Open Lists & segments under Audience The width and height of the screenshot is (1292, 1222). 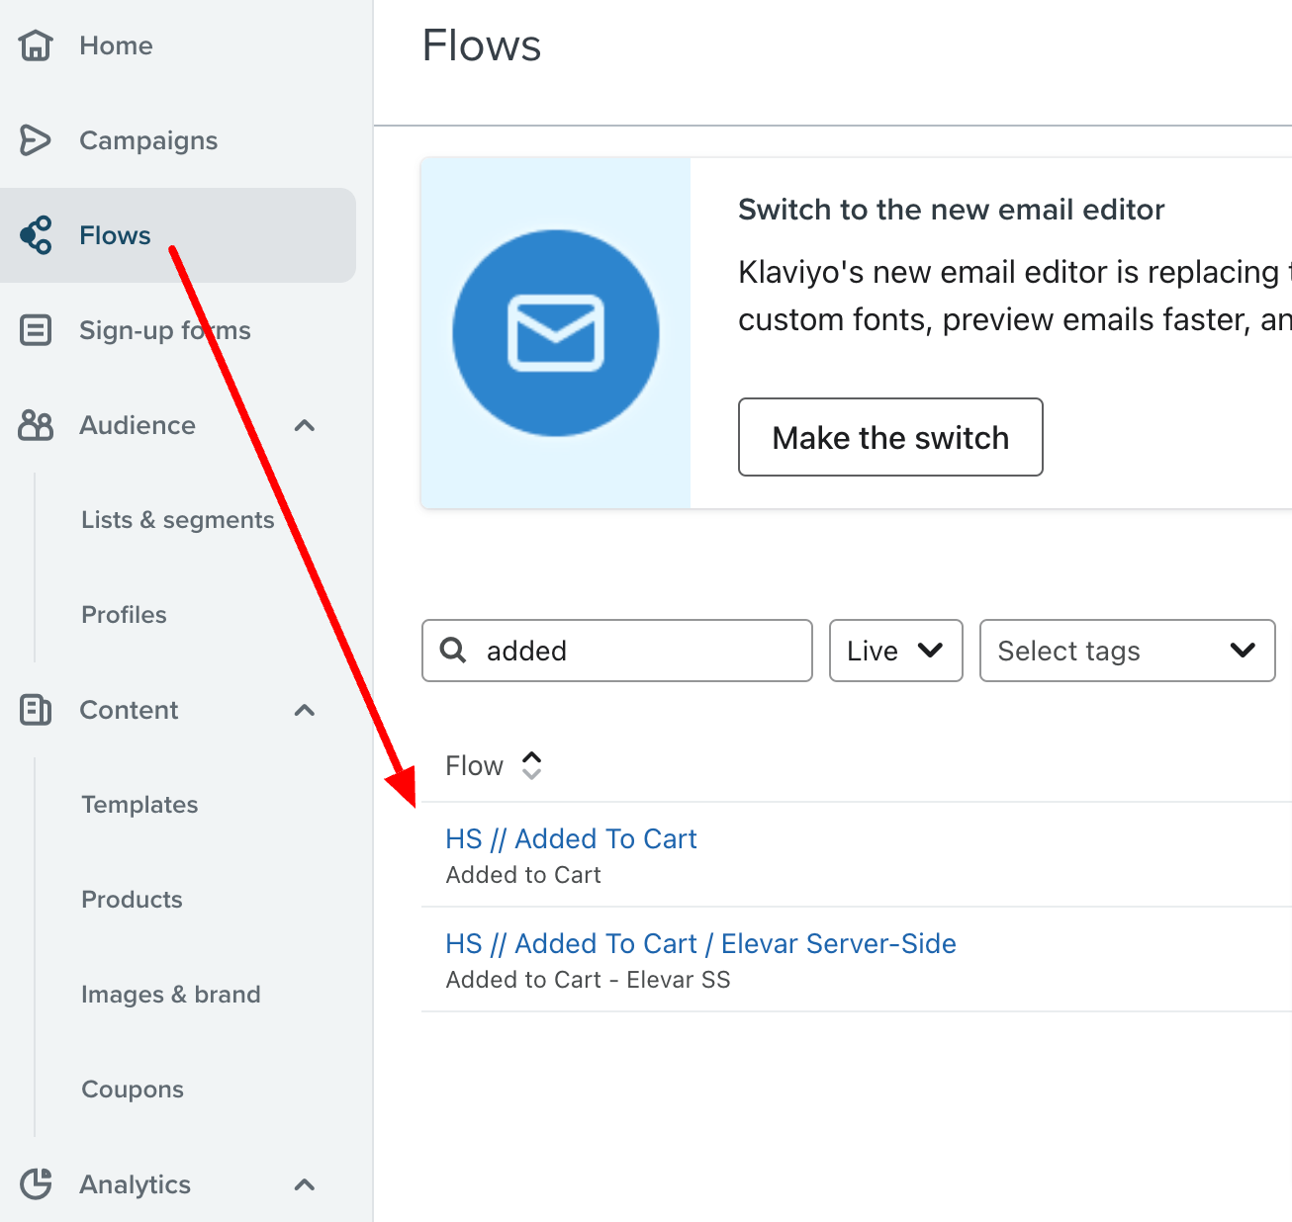(x=178, y=520)
